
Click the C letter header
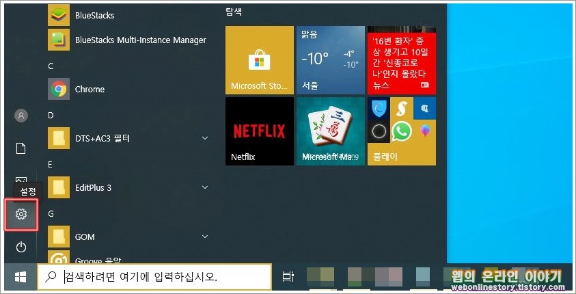coord(51,66)
